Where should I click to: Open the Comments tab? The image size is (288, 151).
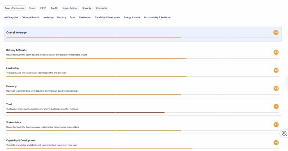(102, 8)
